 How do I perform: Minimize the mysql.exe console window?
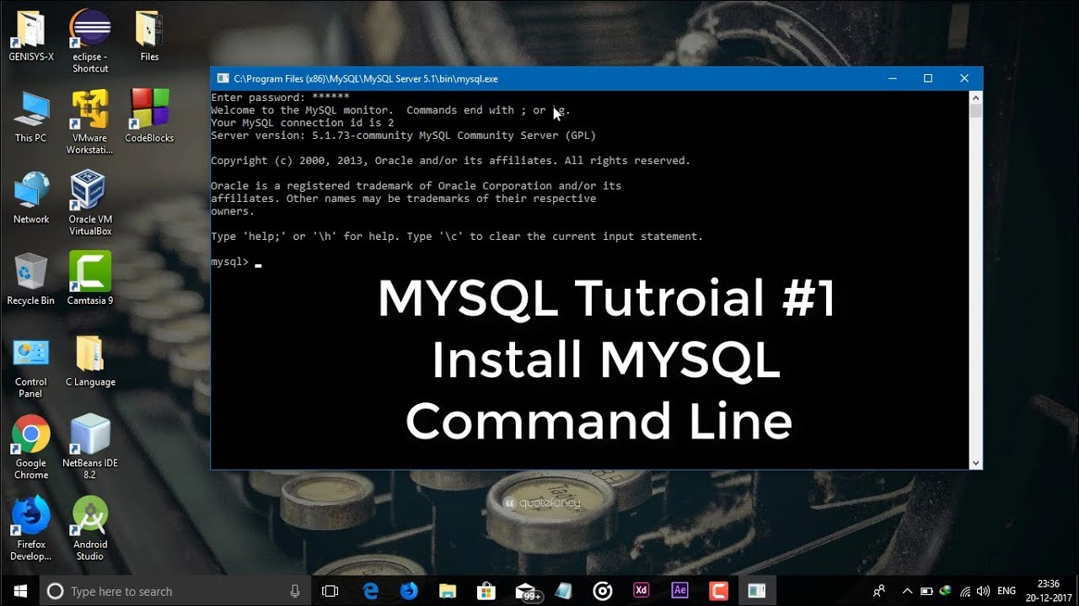point(892,78)
